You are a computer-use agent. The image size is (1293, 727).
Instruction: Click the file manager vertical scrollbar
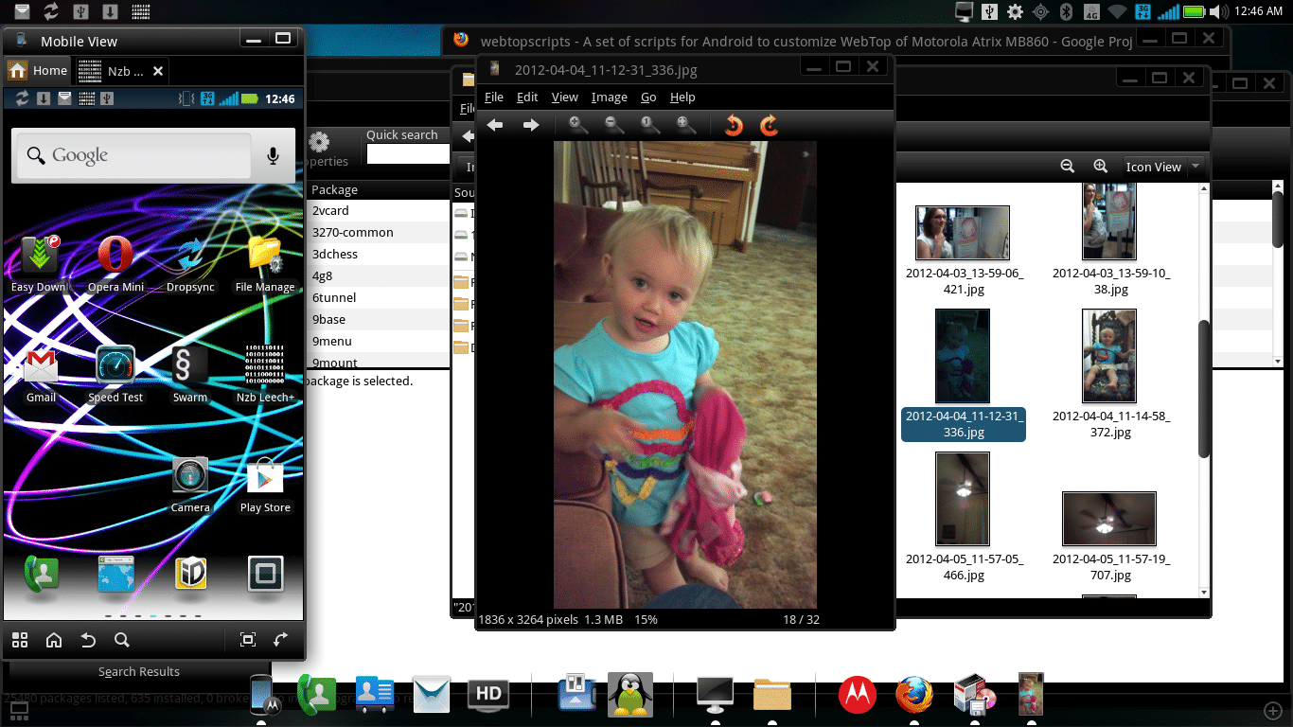click(1204, 388)
